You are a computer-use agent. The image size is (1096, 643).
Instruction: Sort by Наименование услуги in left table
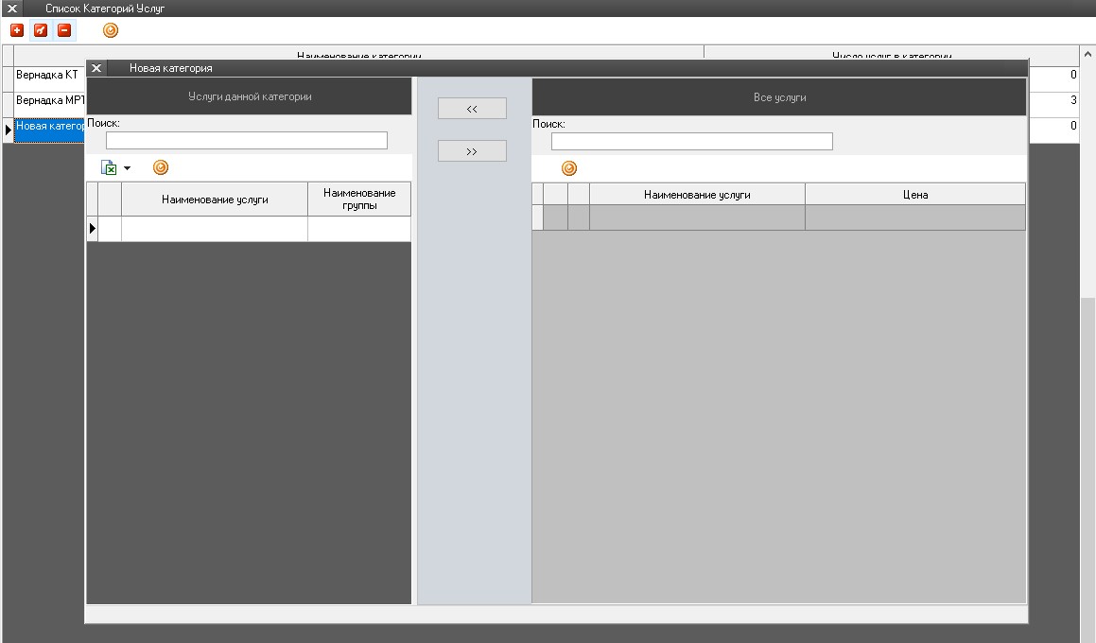pos(215,200)
